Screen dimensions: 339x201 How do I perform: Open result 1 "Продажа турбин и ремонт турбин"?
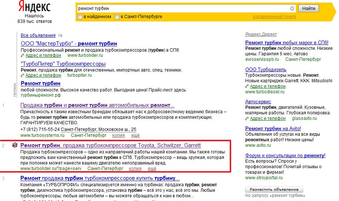[x=97, y=105]
